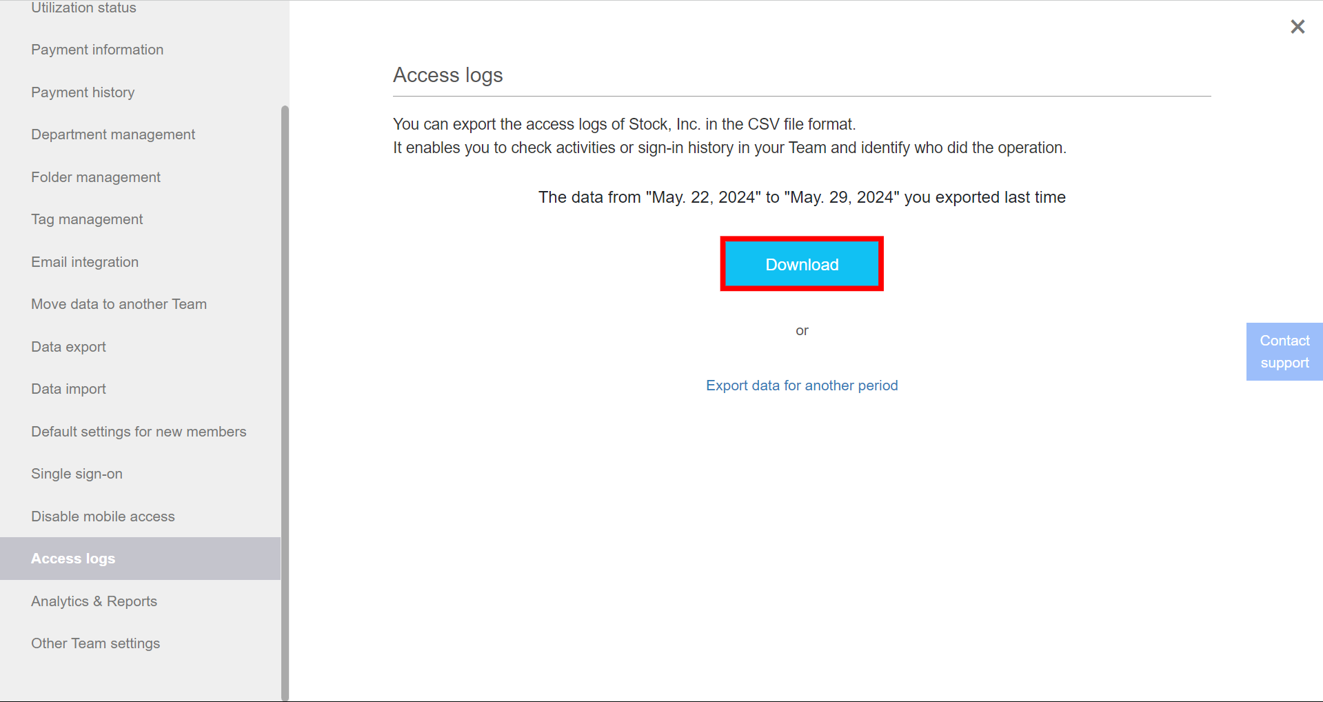
Task: Open the Data import section
Action: (68, 388)
